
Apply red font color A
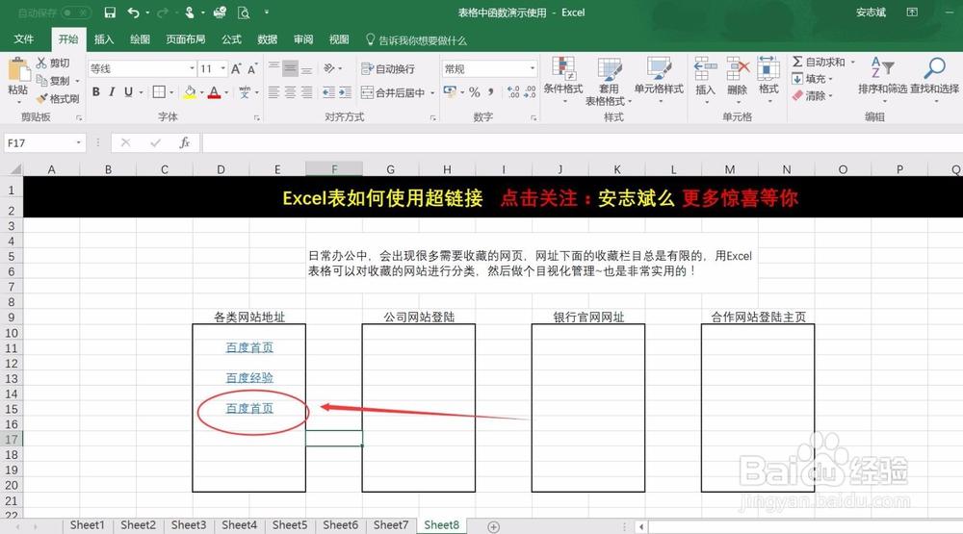click(214, 92)
